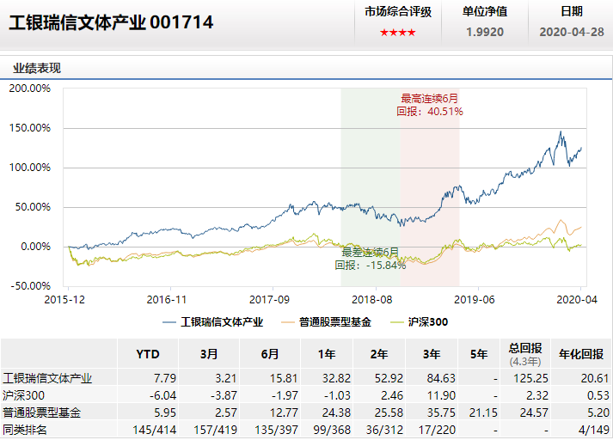The height and width of the screenshot is (440, 613).
Task: Click the ranking cell 17/220
Action: click(x=437, y=430)
